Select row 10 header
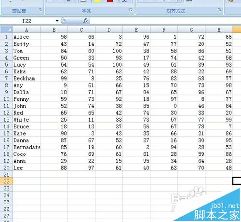 click(6, 99)
